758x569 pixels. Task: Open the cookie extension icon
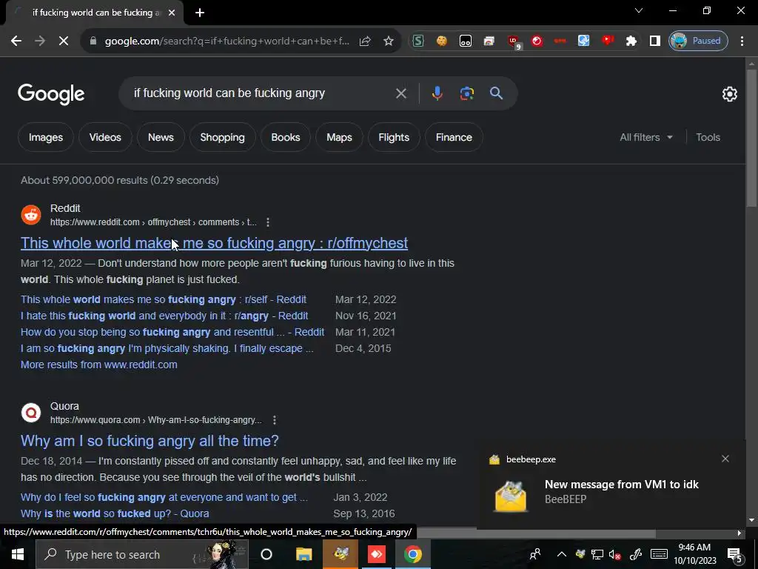pyautogui.click(x=441, y=41)
